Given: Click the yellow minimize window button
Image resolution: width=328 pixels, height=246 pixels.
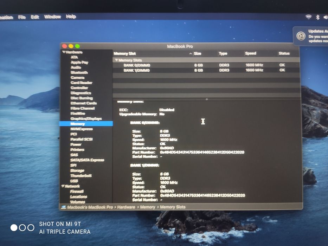Looking at the screenshot, I should coord(71,46).
